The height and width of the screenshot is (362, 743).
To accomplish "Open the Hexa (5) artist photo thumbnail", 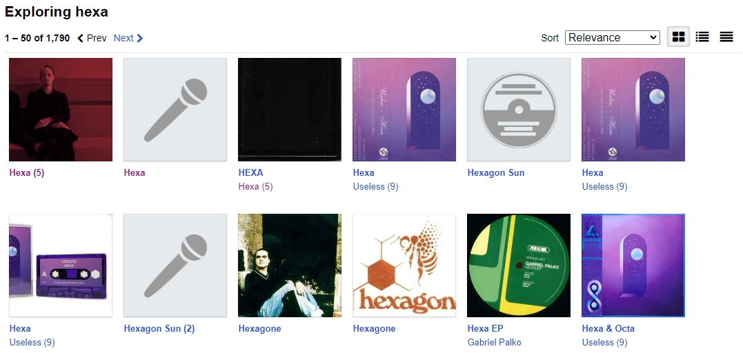I will [x=61, y=110].
